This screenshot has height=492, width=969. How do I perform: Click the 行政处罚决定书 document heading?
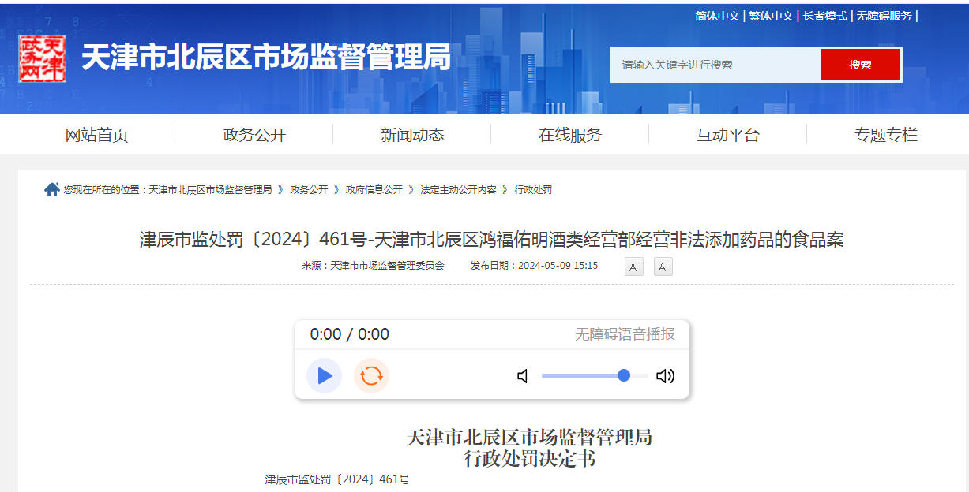click(529, 458)
